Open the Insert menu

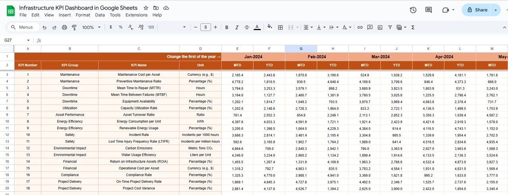pos(65,15)
